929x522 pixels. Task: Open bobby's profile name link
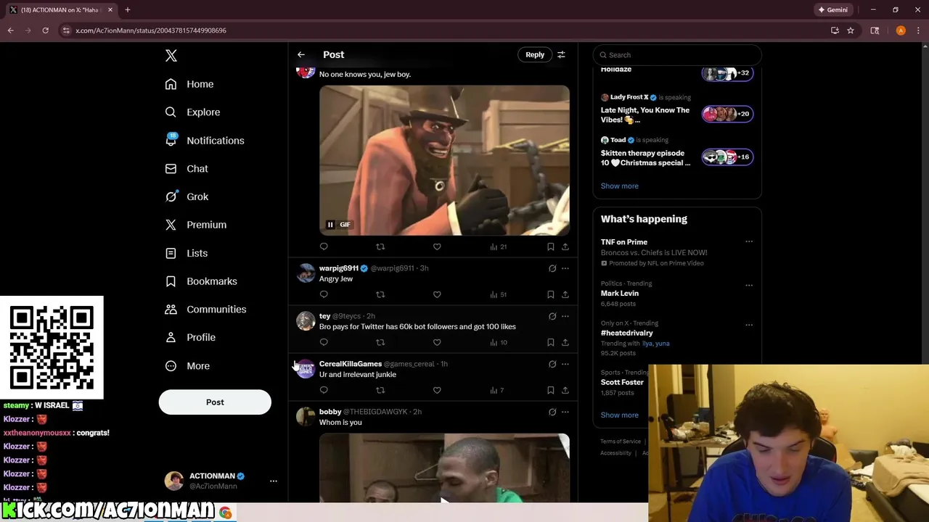(x=330, y=412)
